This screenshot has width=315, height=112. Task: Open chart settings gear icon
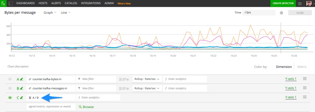pyautogui.click(x=281, y=13)
